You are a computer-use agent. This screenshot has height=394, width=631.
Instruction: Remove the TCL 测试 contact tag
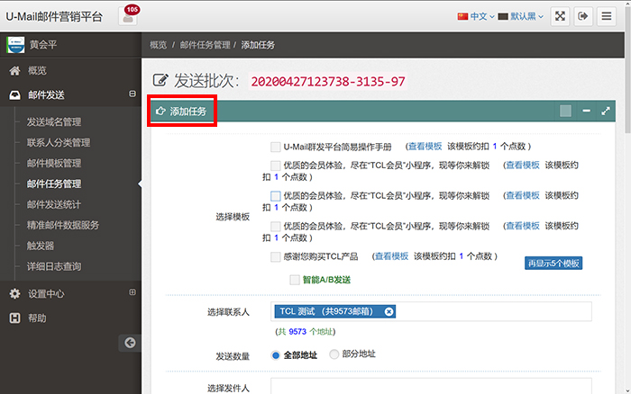click(x=389, y=311)
